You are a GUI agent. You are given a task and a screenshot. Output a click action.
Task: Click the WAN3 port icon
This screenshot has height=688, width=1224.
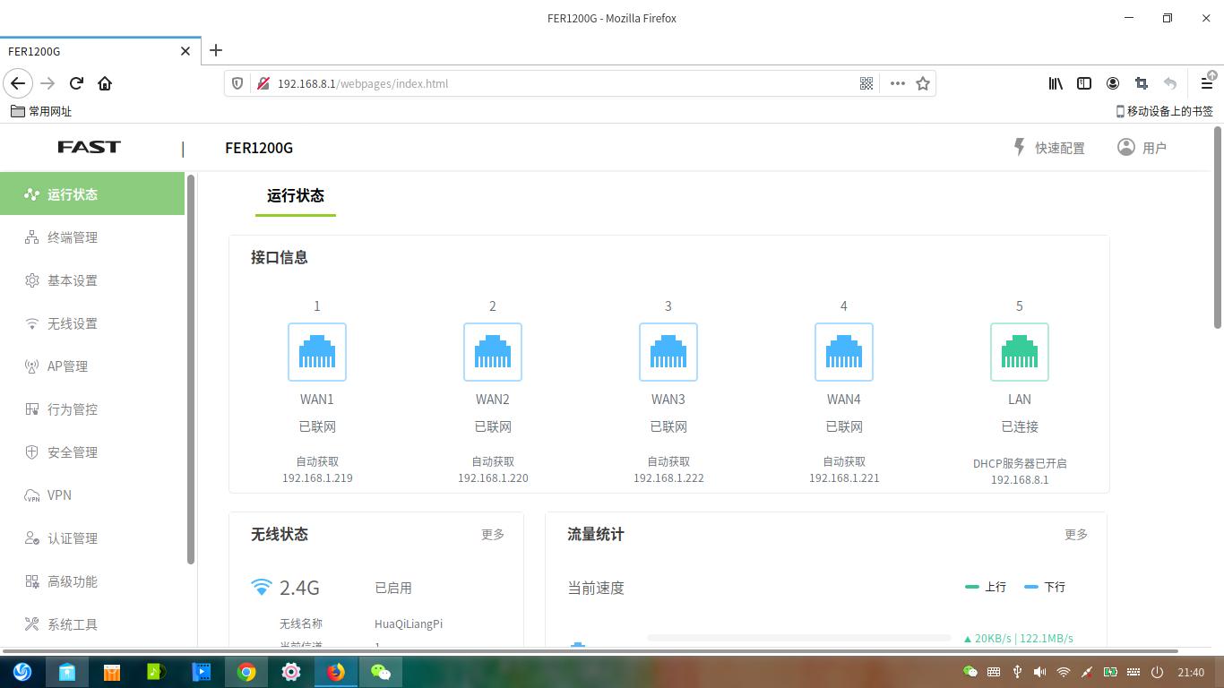click(668, 352)
